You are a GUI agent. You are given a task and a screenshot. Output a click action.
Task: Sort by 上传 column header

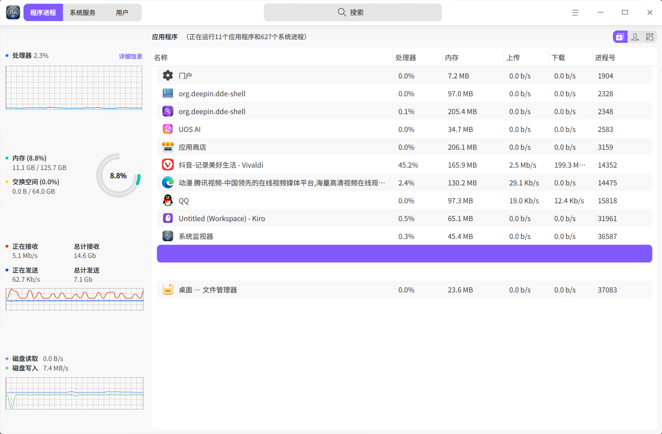(x=527, y=57)
